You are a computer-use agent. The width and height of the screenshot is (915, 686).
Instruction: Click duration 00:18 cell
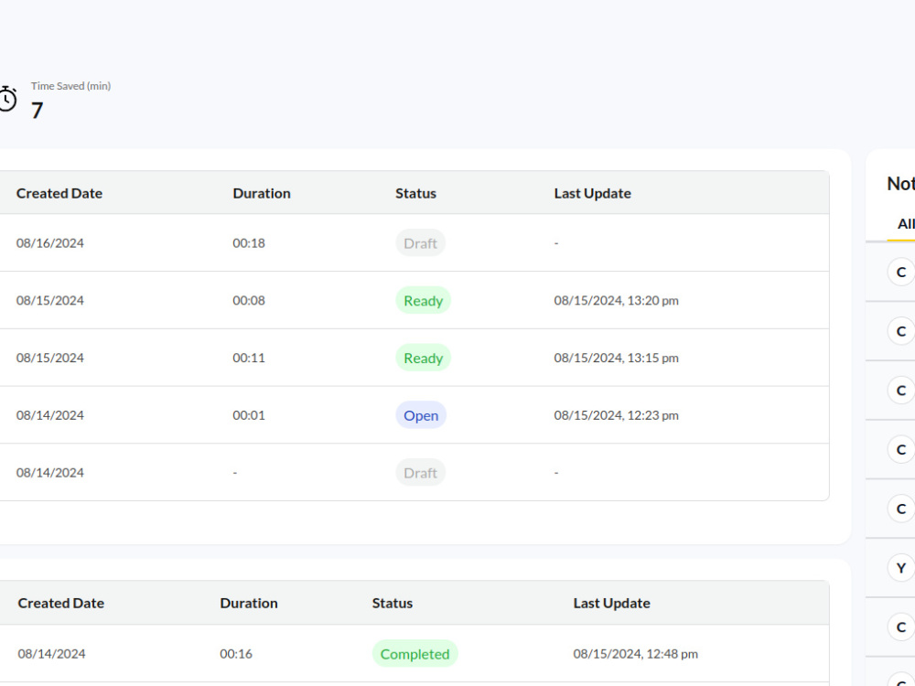point(249,242)
